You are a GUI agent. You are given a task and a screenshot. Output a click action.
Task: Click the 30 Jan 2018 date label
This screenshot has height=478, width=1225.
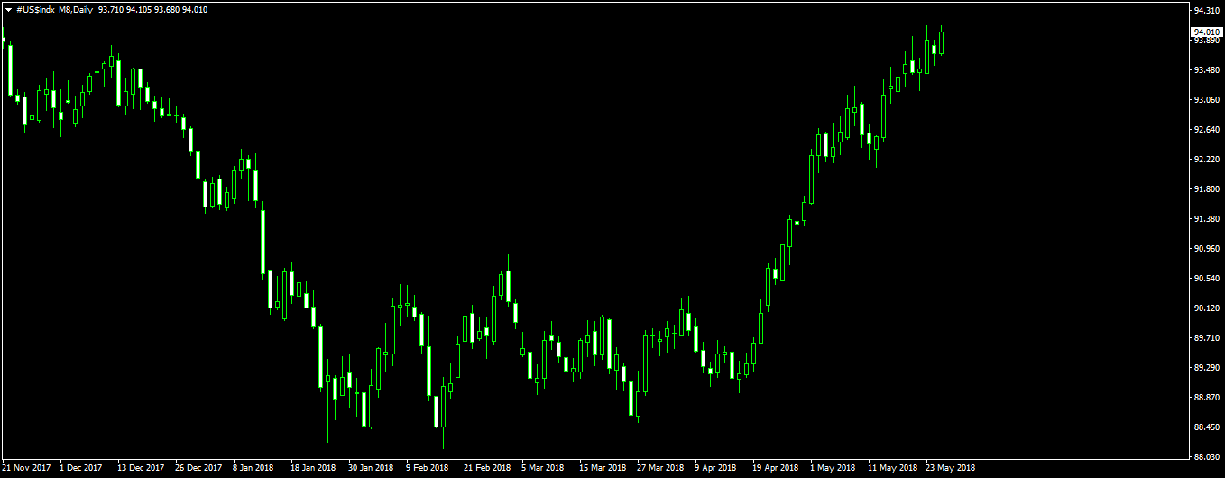pyautogui.click(x=371, y=468)
